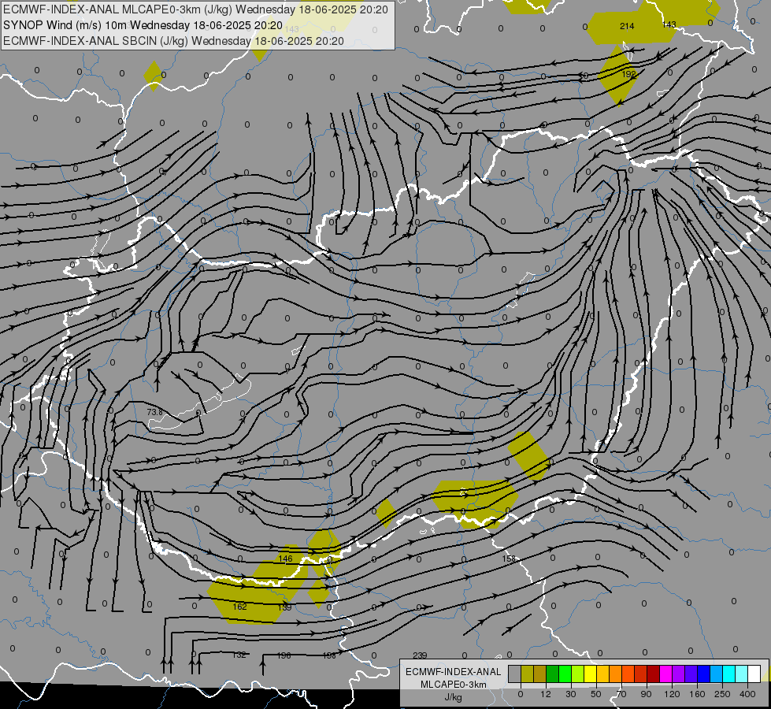Click the map value 214
Image resolution: width=771 pixels, height=709 pixels.
627,26
